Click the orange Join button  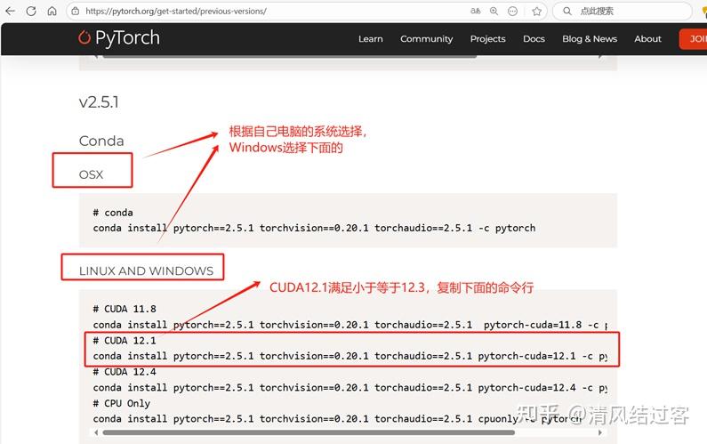[x=694, y=39]
